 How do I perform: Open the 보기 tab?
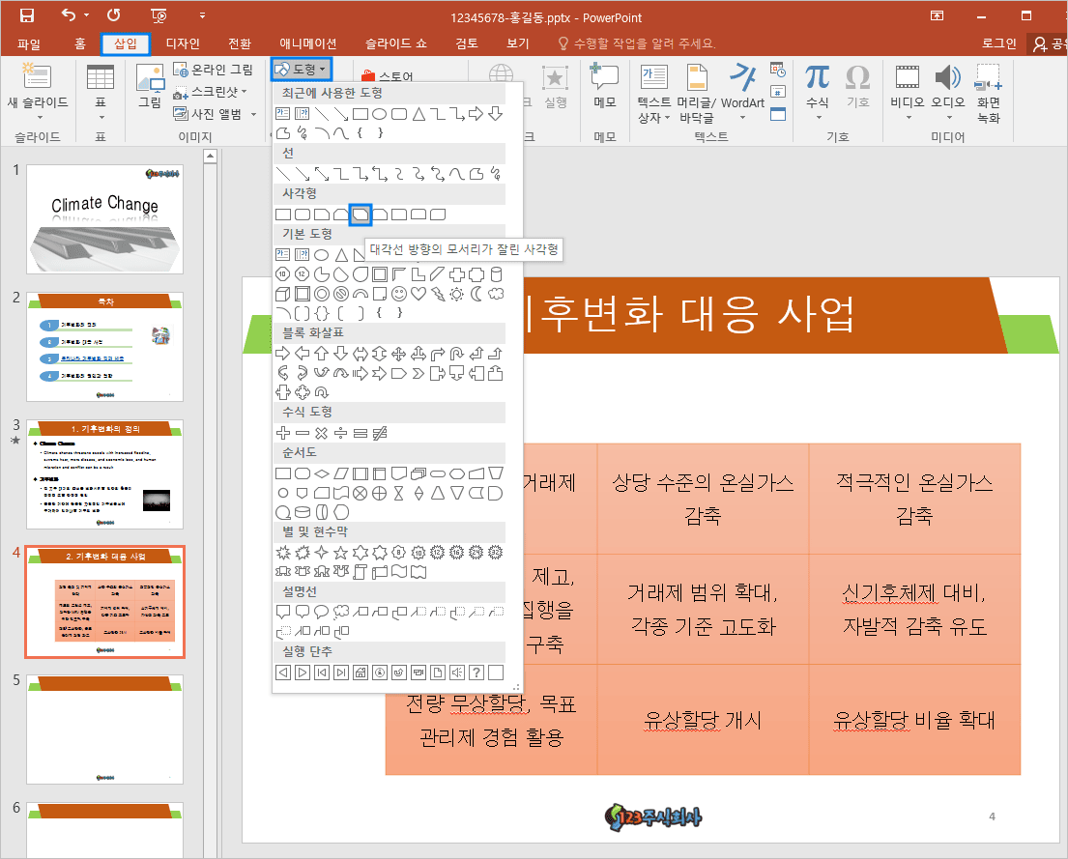518,43
